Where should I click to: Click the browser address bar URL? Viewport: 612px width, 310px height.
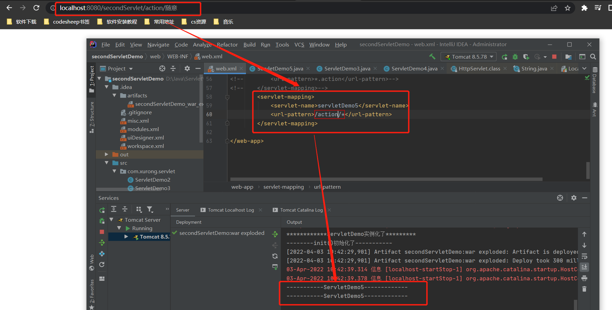pos(118,8)
